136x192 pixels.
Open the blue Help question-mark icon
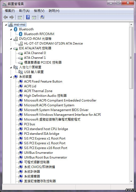28,17
